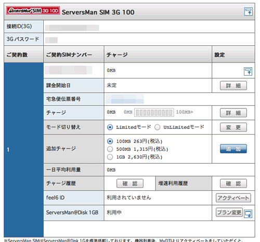Click the 追加チャージ label
The height and width of the screenshot is (242, 260).
click(x=61, y=149)
